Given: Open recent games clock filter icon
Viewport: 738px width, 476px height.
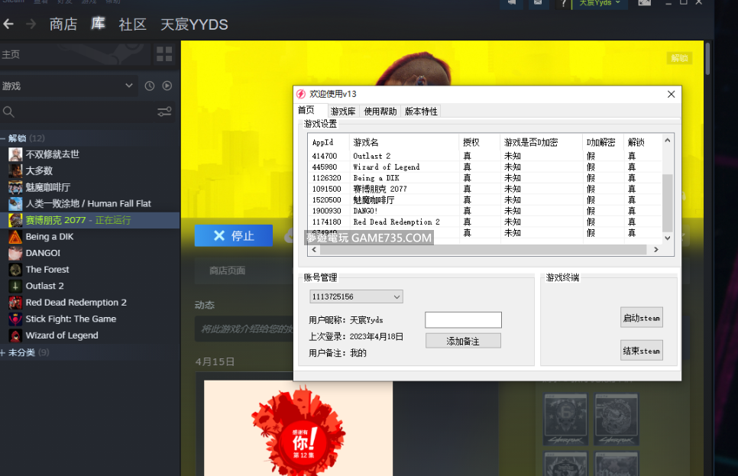Looking at the screenshot, I should [x=150, y=86].
